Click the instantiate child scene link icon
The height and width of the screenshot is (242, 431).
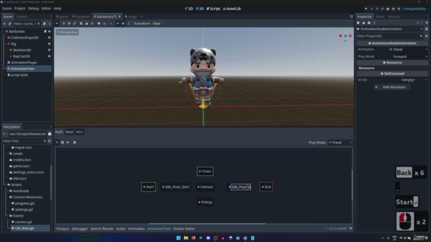9,24
